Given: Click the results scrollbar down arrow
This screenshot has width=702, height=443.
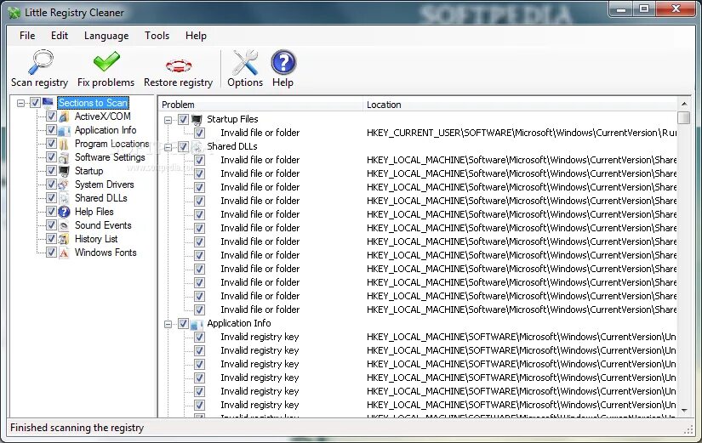Looking at the screenshot, I should click(x=684, y=411).
